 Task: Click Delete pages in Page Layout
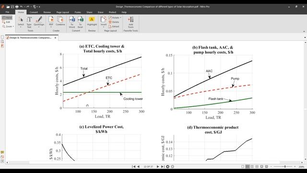(x=114, y=22)
